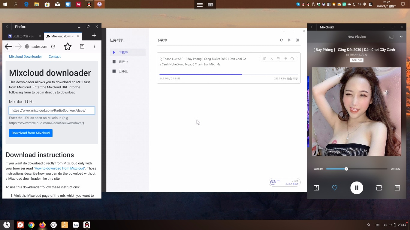
Task: Open Mixcloud track options menu icon
Action: click(x=316, y=188)
